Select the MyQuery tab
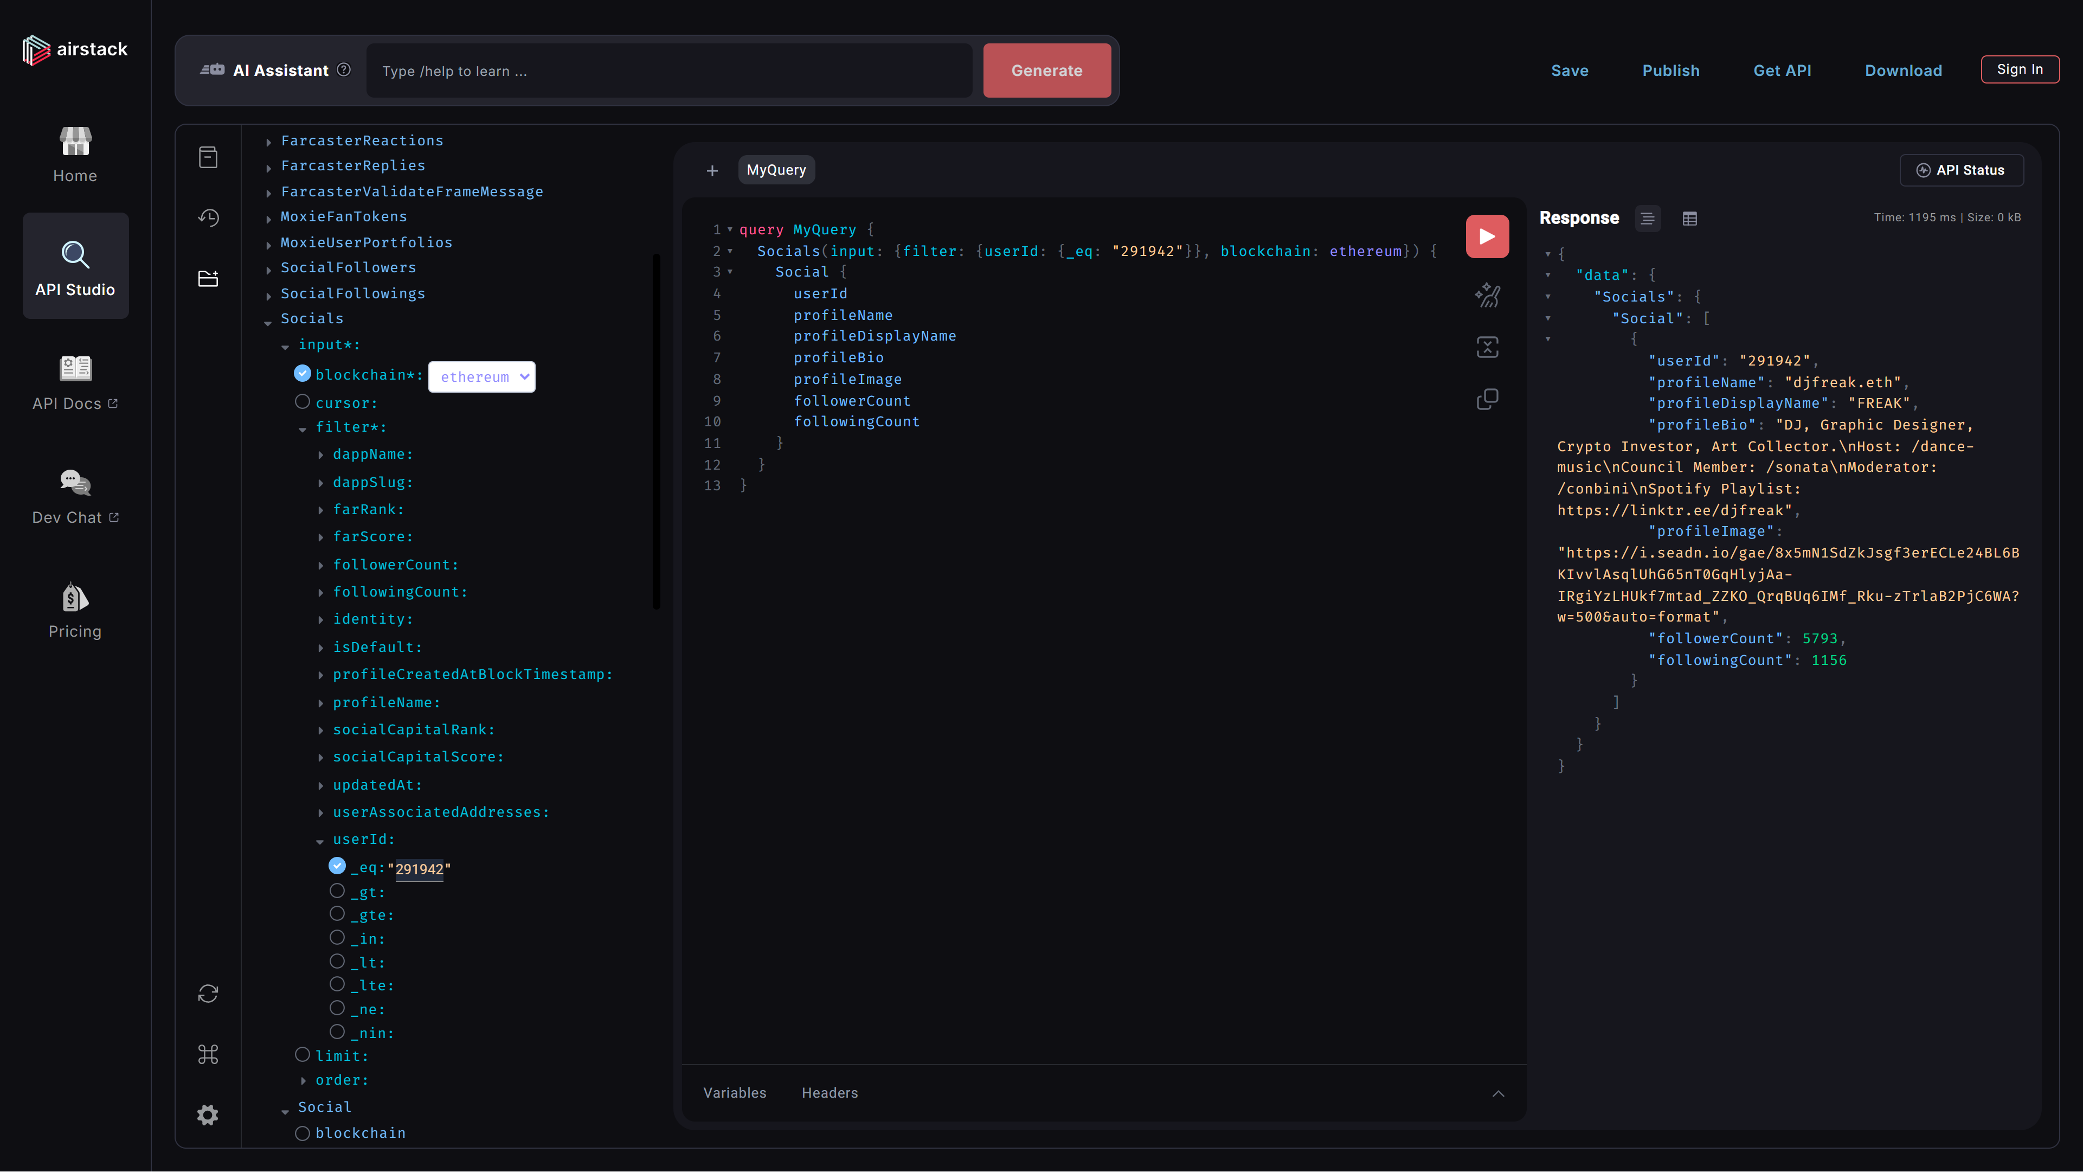 point(776,170)
